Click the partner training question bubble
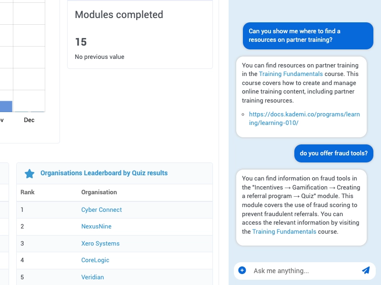Image resolution: width=381 pixels, height=285 pixels. click(x=308, y=36)
